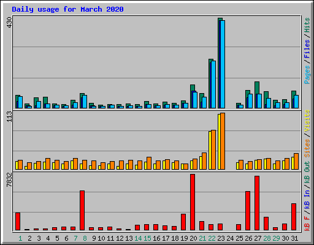Click day 24 on the x-axis
This screenshot has width=314, height=245.
(x=230, y=238)
